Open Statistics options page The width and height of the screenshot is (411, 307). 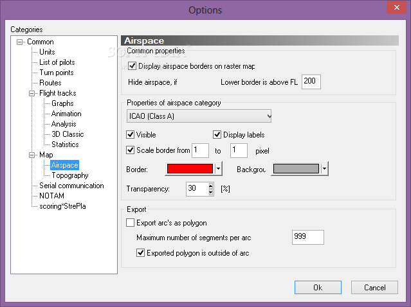65,145
